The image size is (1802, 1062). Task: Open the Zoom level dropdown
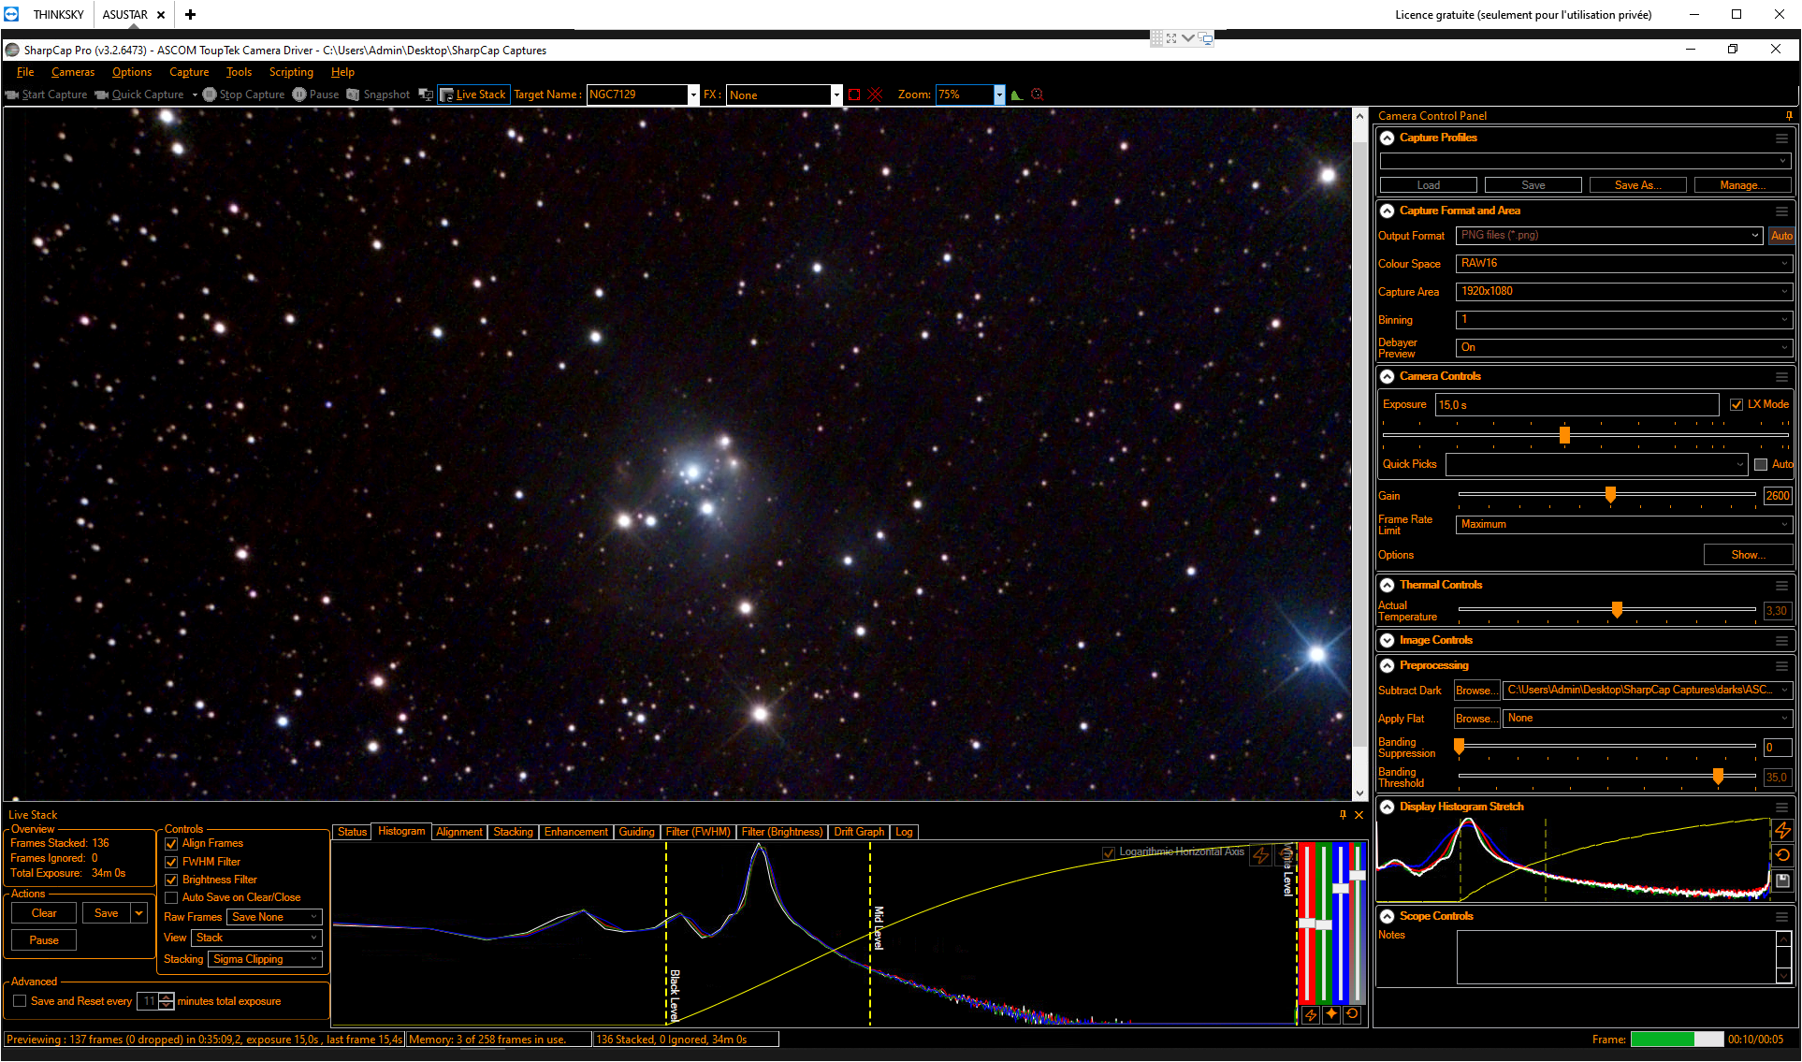point(999,95)
